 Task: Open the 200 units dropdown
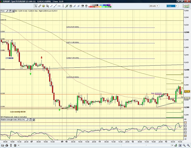click(x=154, y=6)
